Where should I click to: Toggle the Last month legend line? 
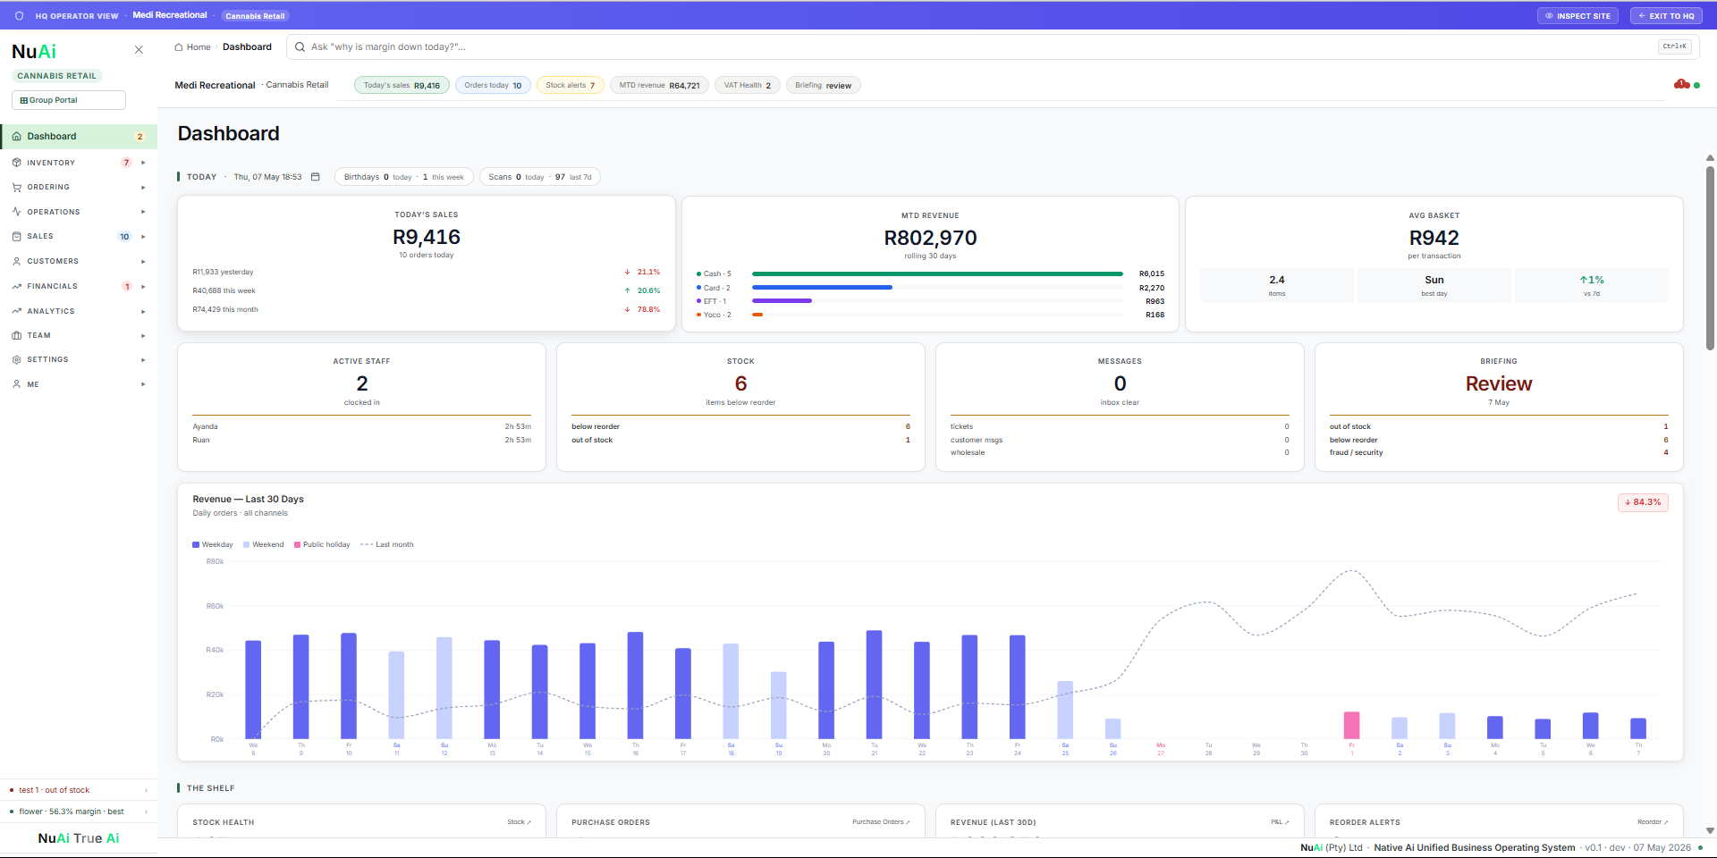click(x=366, y=544)
